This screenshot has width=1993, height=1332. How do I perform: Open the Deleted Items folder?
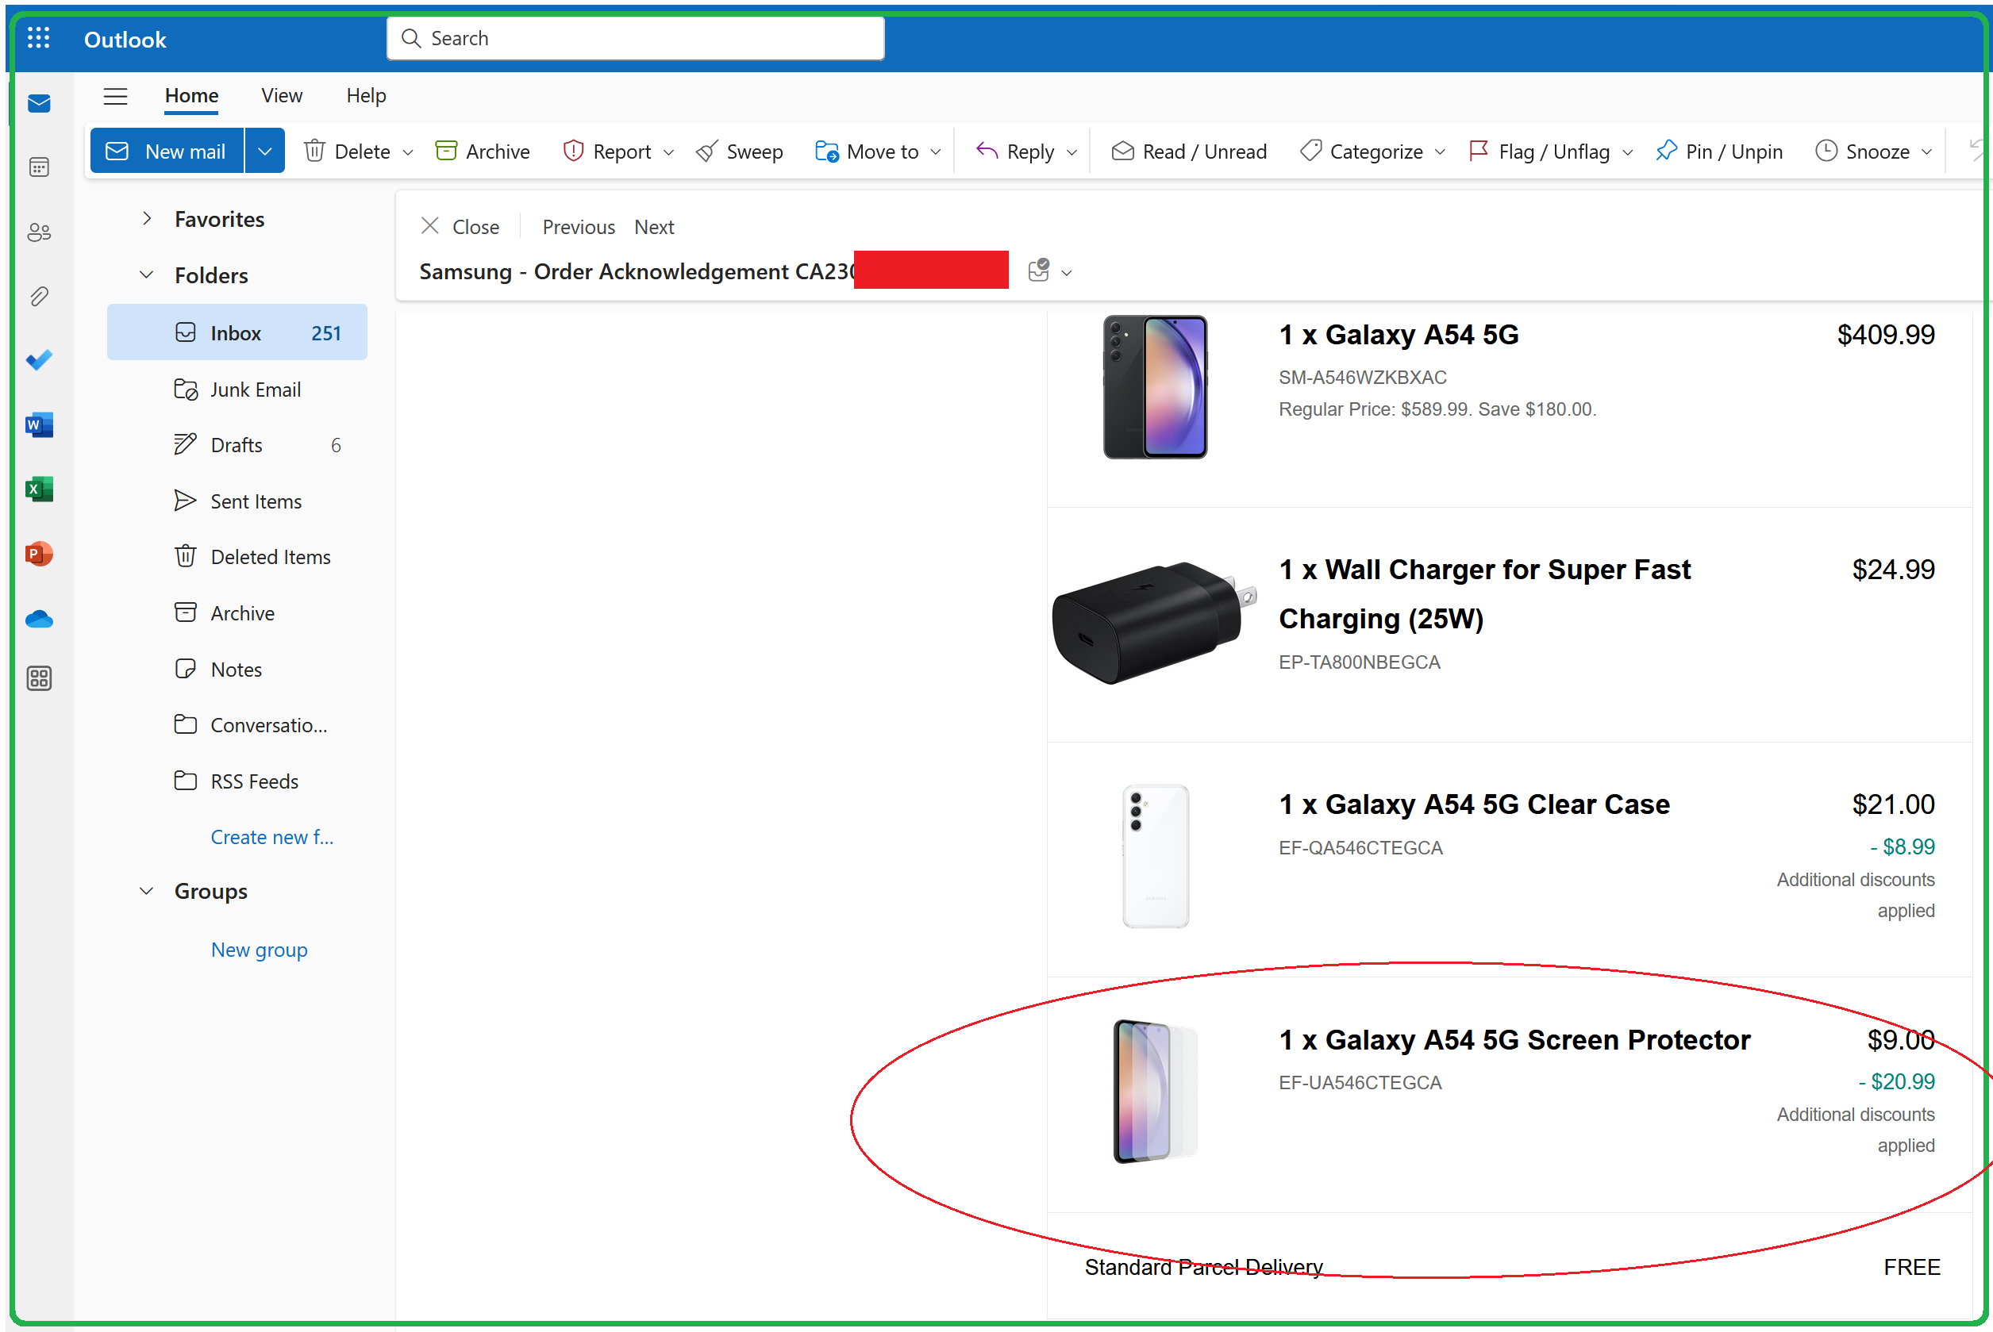point(237,556)
